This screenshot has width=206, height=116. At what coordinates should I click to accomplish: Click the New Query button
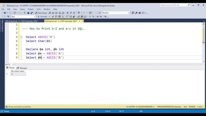[x=41, y=13]
